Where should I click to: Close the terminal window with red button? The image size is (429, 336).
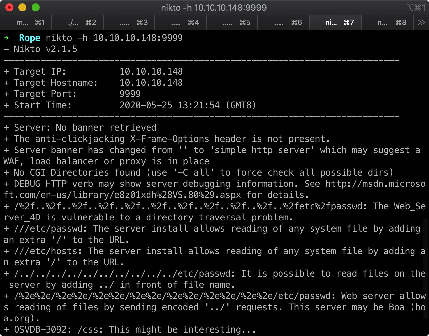coord(9,7)
